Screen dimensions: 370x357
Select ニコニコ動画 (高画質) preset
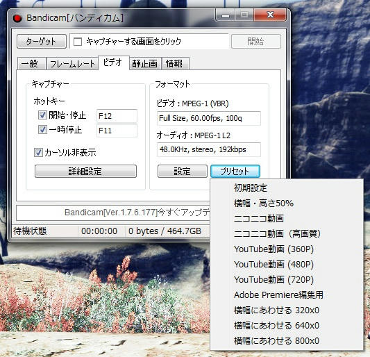(286, 234)
